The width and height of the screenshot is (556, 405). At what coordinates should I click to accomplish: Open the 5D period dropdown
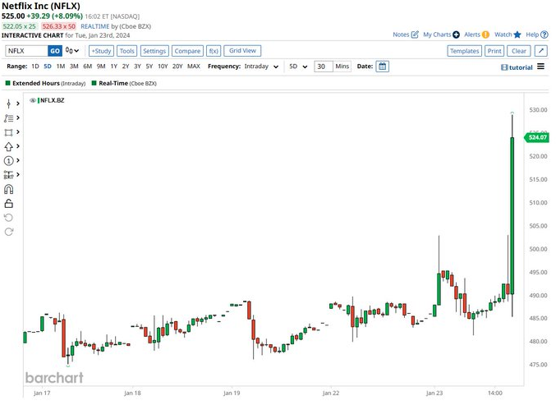coord(300,67)
